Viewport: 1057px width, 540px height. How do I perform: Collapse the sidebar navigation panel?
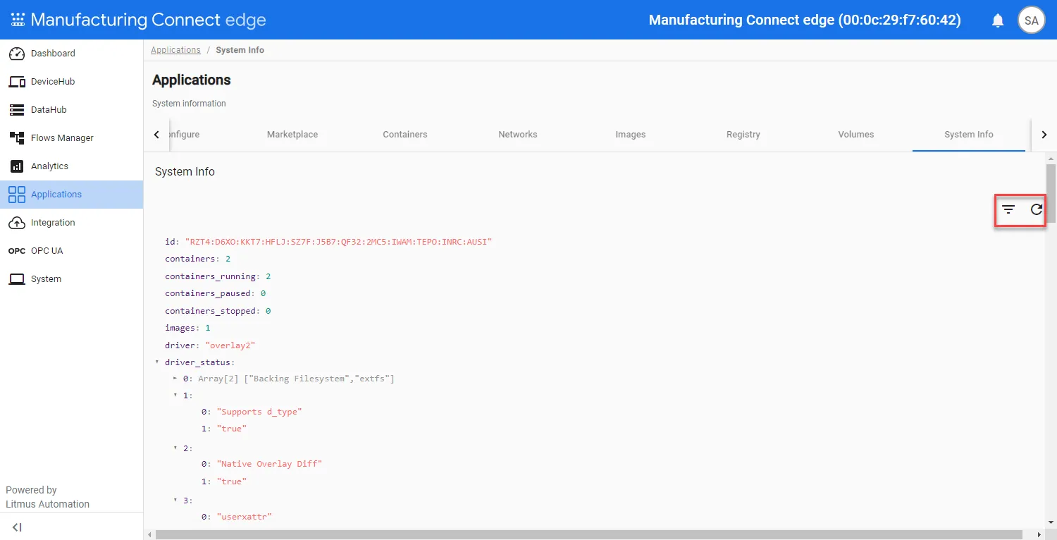tap(17, 527)
